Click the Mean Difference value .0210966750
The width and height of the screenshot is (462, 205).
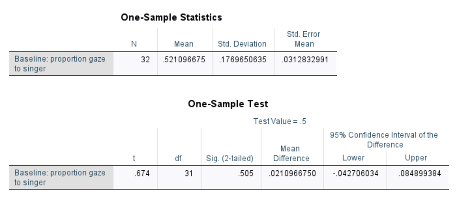[292, 173]
